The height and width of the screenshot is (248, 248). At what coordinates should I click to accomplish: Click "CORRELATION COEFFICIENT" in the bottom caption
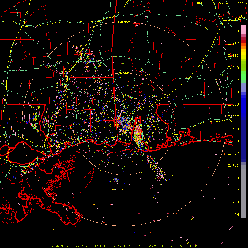pyautogui.click(x=80, y=246)
